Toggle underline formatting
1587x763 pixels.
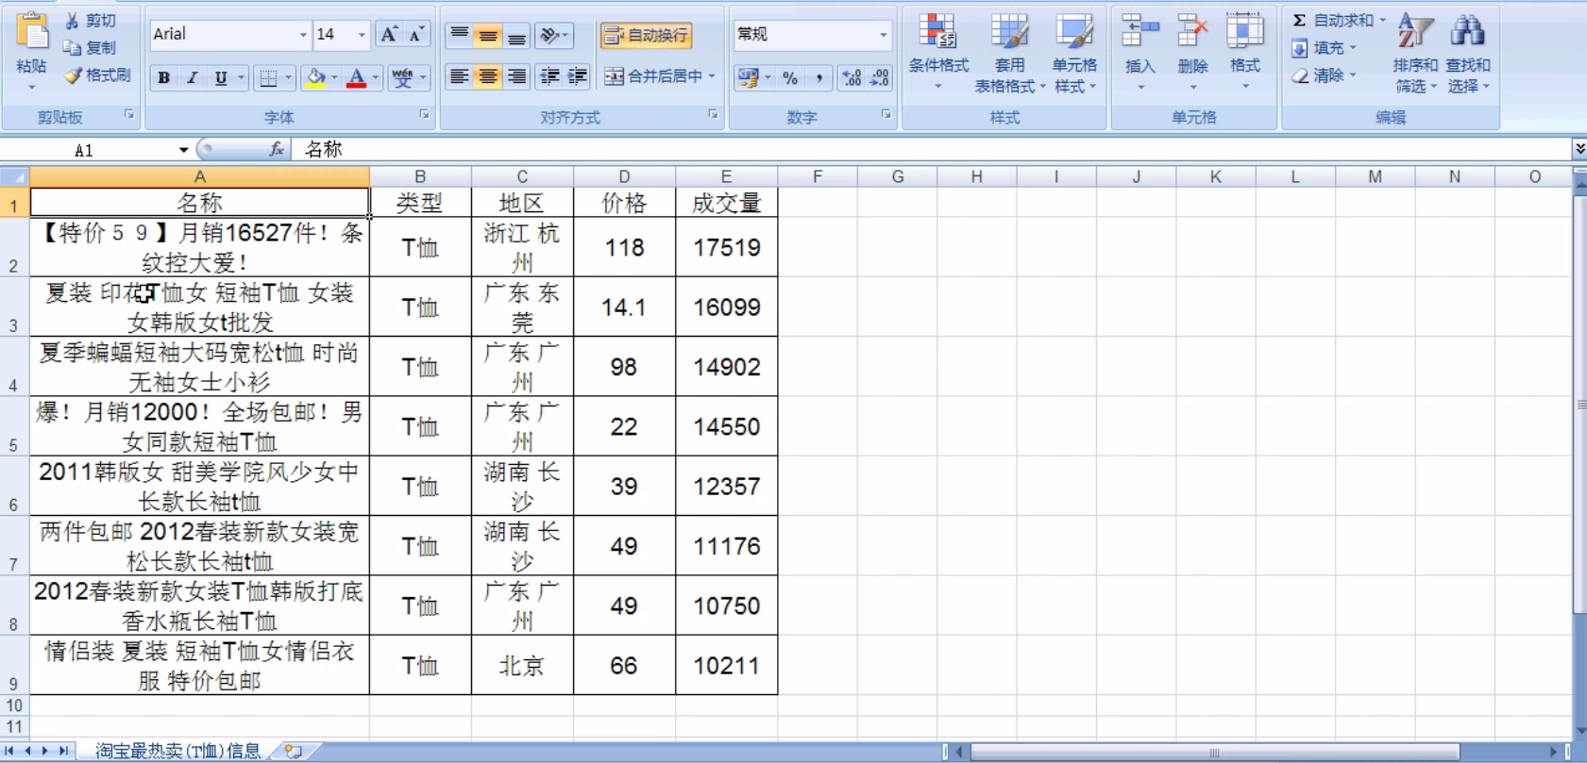[x=221, y=78]
